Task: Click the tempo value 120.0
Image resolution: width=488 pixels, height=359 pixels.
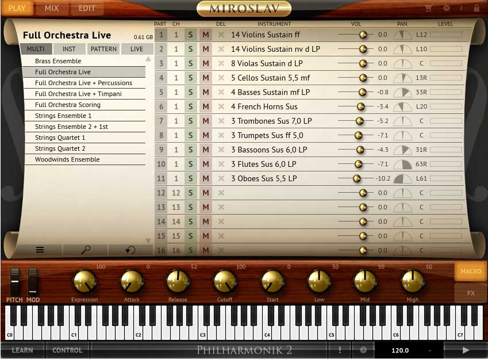Action: point(400,350)
